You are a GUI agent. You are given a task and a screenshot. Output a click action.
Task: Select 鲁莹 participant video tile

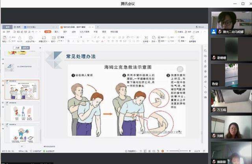click(x=231, y=75)
